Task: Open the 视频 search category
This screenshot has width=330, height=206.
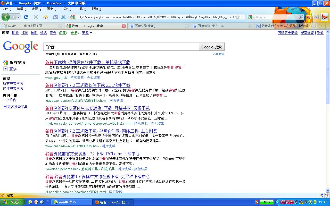Action: [x=25, y=33]
